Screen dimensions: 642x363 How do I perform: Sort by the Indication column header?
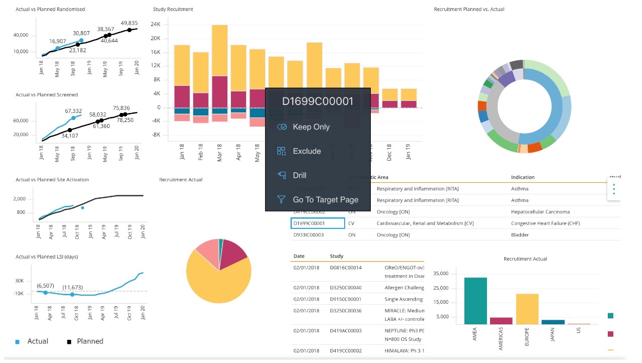tap(523, 177)
